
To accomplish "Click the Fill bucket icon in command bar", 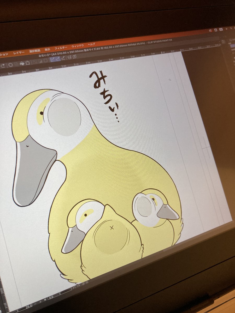I will [x=22, y=63].
